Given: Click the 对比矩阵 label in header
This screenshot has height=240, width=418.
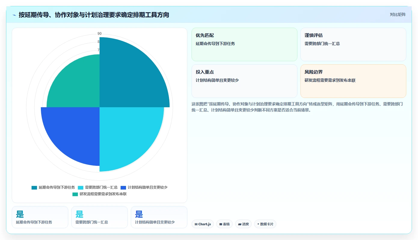Looking at the screenshot, I should coord(398,14).
